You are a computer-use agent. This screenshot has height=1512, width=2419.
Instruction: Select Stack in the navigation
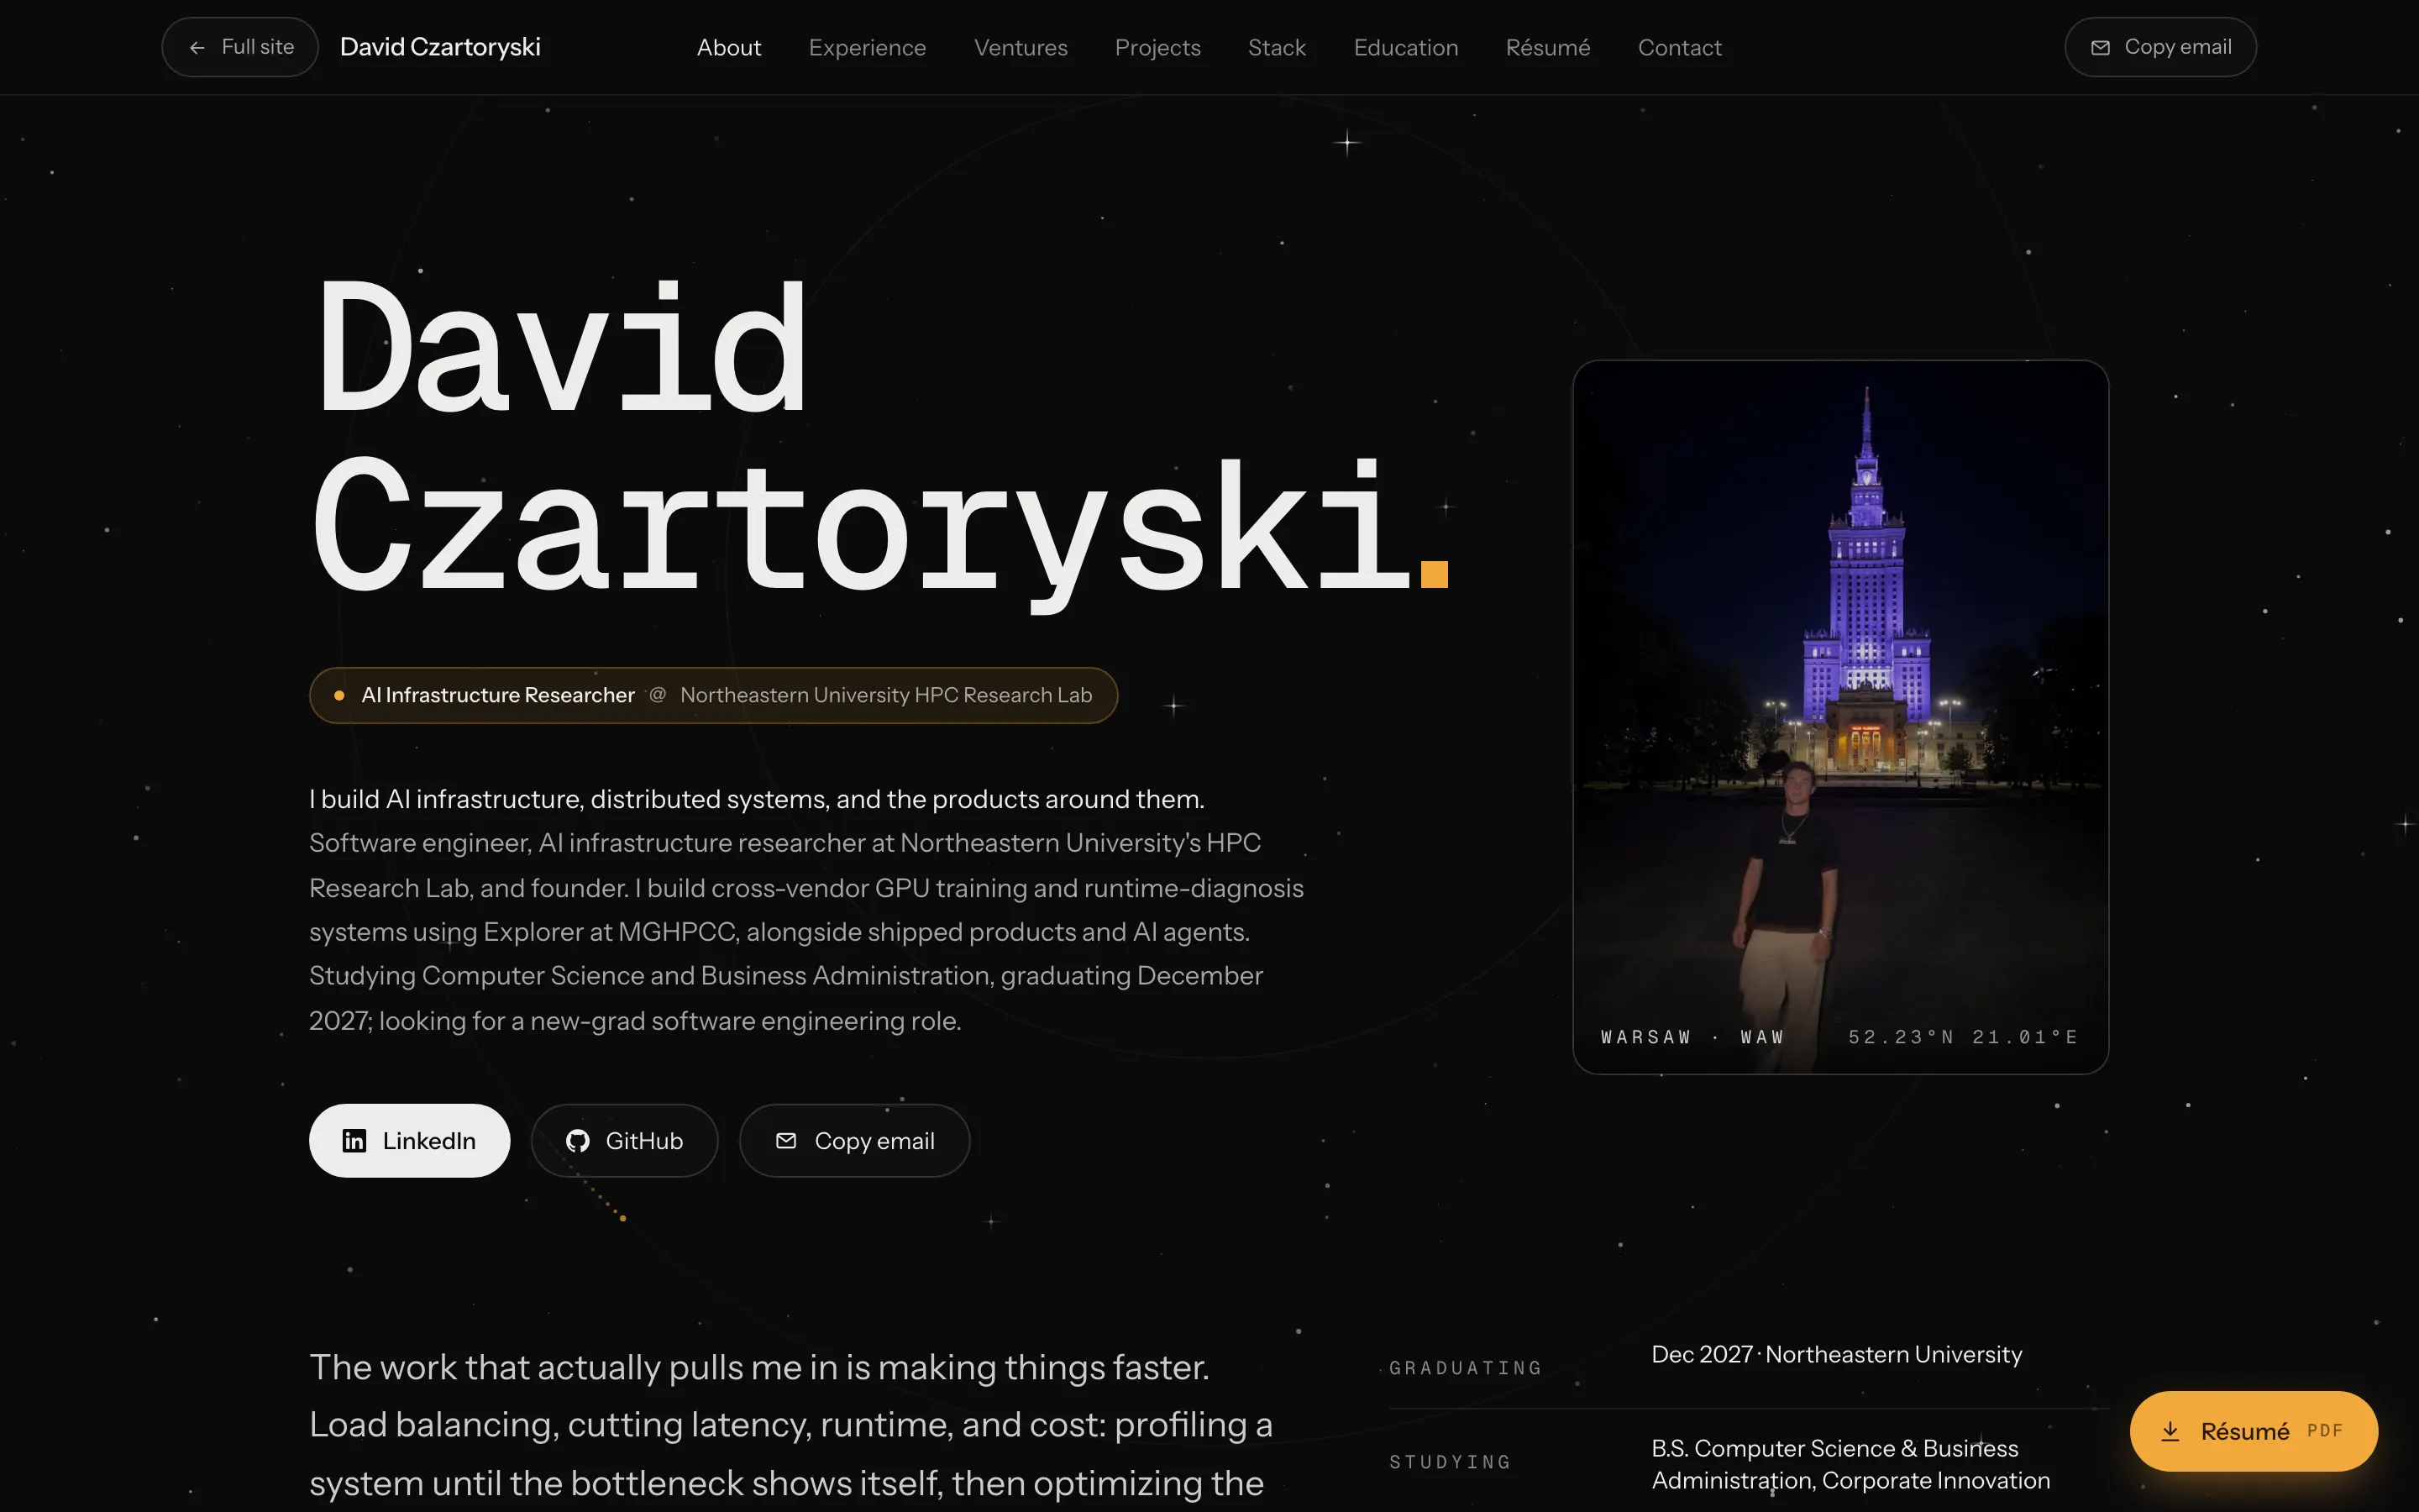(x=1277, y=47)
